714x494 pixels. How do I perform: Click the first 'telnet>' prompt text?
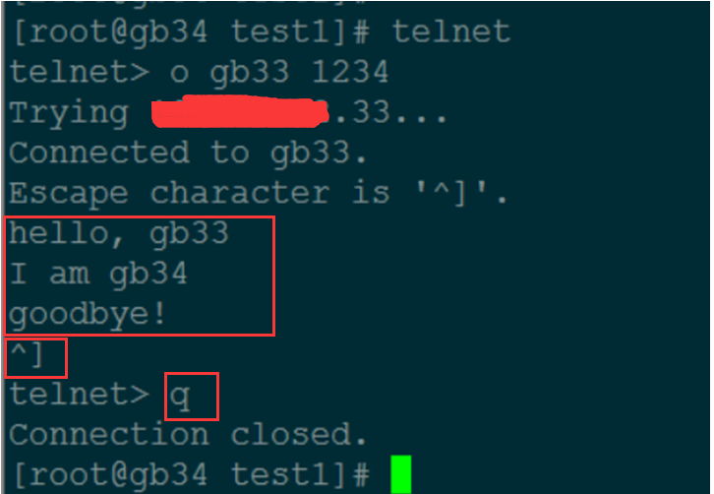pos(80,72)
